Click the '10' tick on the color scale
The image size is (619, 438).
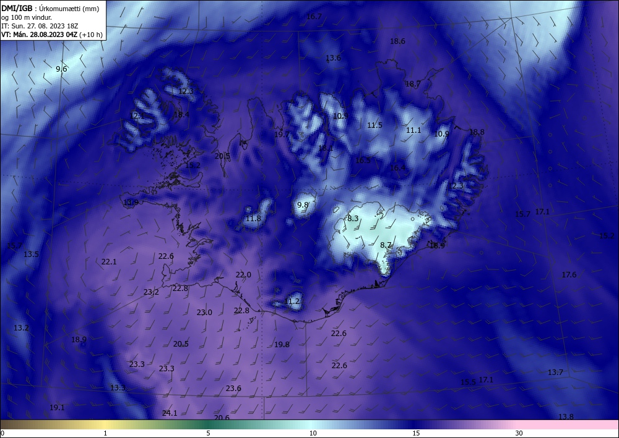[x=313, y=433]
